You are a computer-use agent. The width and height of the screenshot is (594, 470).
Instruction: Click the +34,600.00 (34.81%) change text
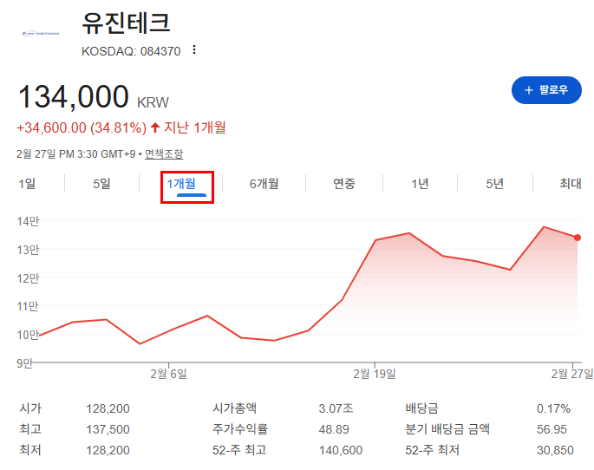[x=82, y=127]
